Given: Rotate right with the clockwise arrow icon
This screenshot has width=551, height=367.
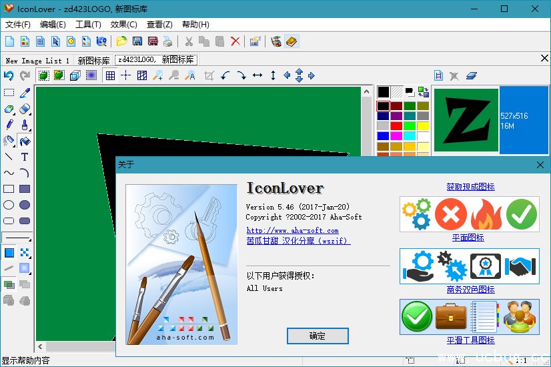Looking at the screenshot, I should 241,75.
